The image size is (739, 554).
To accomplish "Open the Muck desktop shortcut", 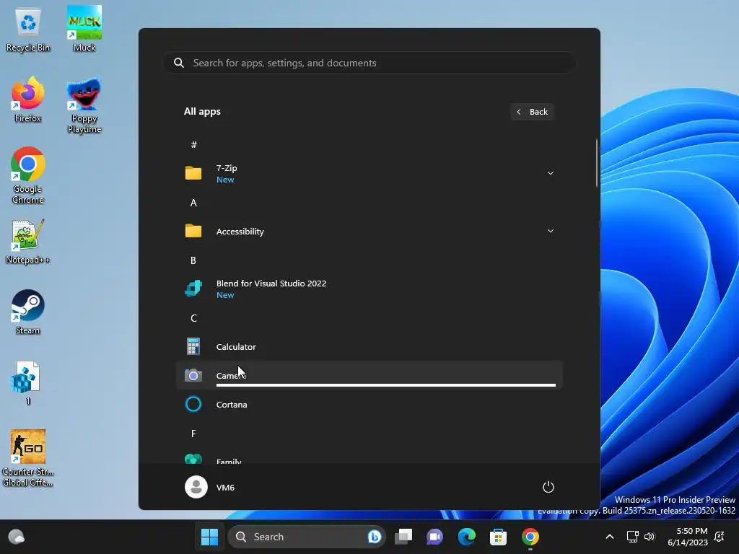I will (84, 28).
